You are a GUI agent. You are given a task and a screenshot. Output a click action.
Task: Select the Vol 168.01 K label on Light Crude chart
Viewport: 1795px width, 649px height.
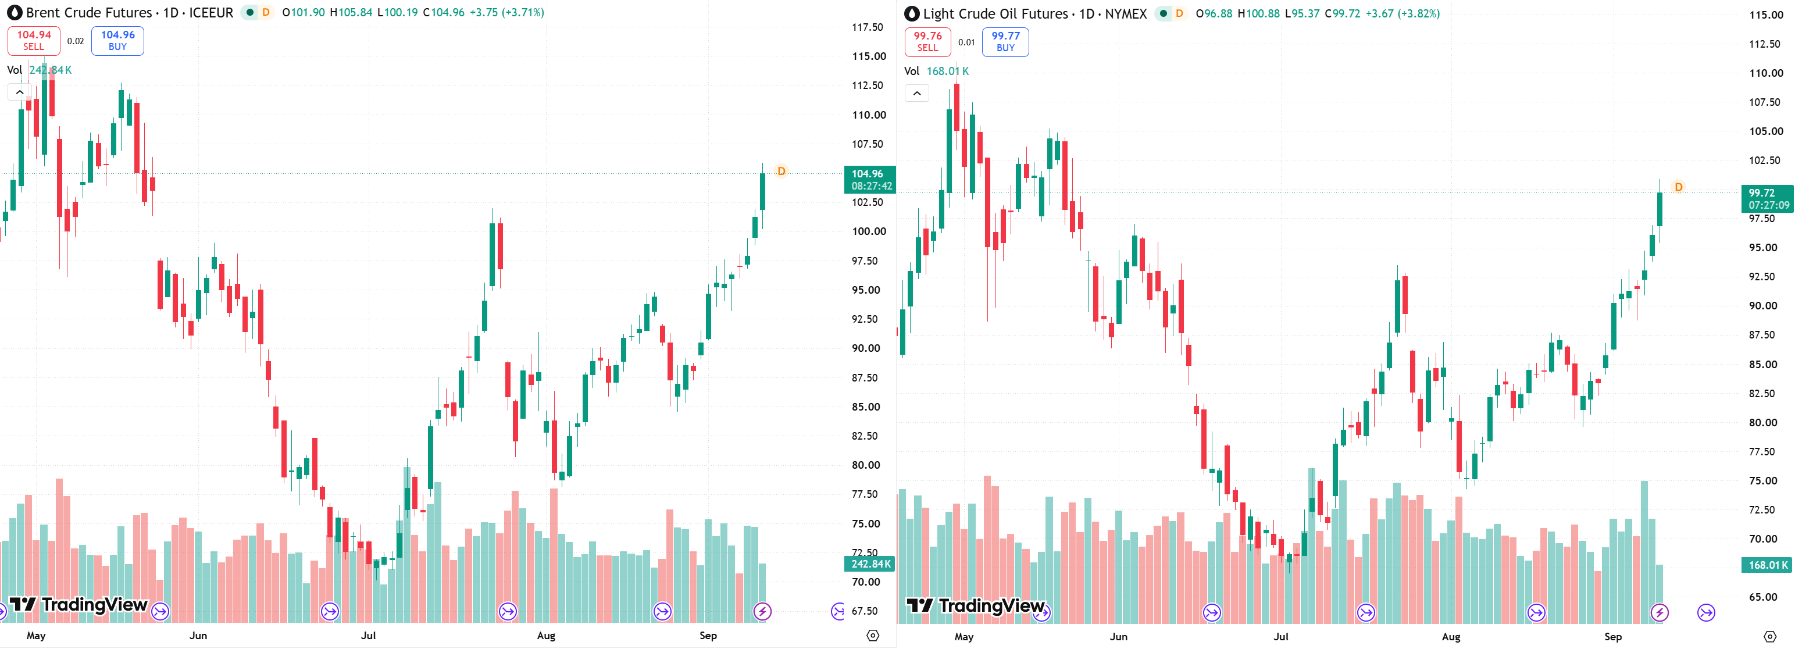(x=936, y=72)
